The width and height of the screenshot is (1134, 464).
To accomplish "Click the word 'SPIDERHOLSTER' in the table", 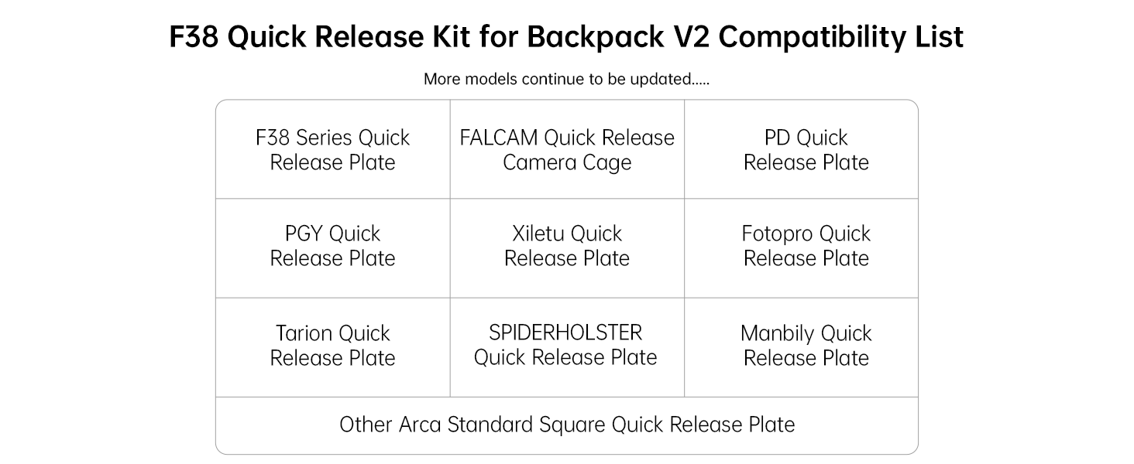I will [x=565, y=333].
